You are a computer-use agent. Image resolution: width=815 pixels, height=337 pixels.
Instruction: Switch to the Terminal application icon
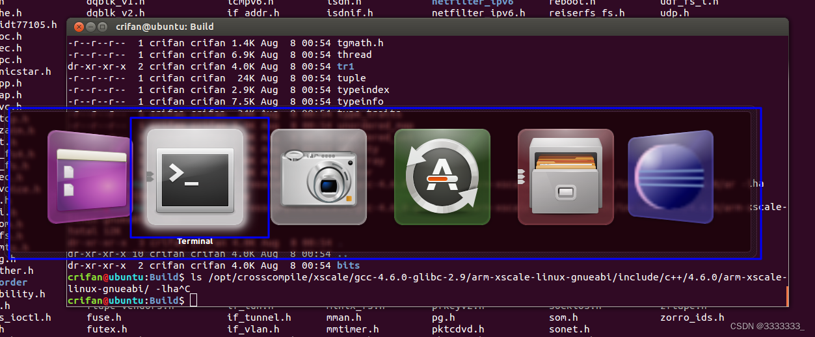[x=195, y=176]
